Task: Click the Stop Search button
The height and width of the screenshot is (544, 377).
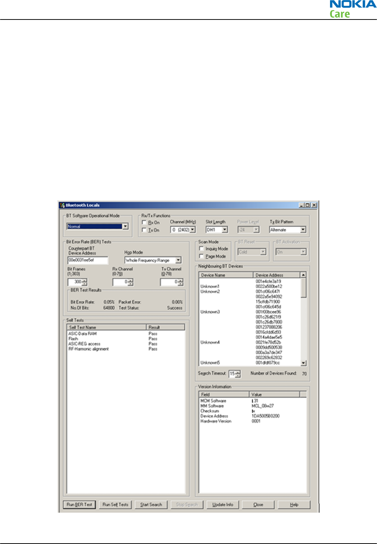Action: click(187, 505)
